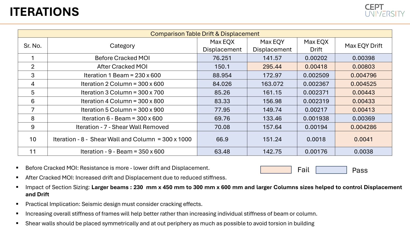Select Iteration 6 - Beam = 300 x 600

point(122,118)
